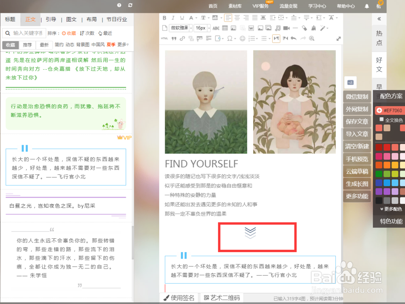Toggle underline formatting

[182, 18]
